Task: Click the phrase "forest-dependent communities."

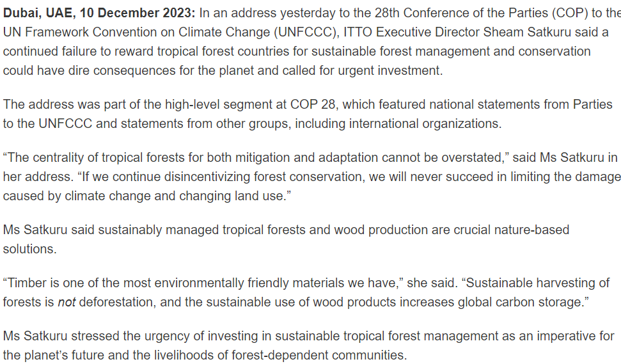Action: click(319, 355)
